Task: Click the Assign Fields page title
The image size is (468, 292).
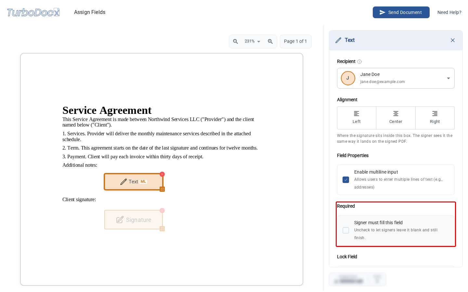Action: click(x=90, y=12)
